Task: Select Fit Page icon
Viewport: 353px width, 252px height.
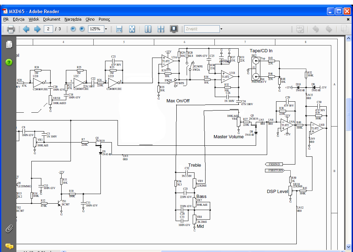Action: coord(132,29)
